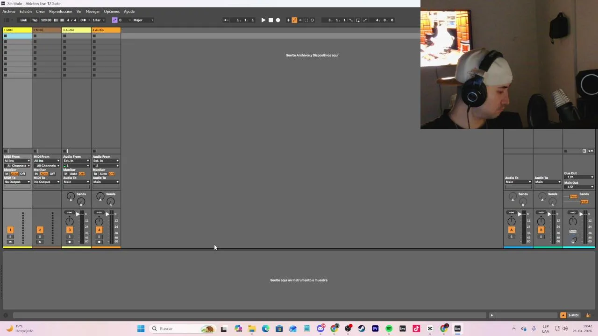Open Premiere Pro from the taskbar
Image resolution: width=598 pixels, height=336 pixels.
(375, 329)
